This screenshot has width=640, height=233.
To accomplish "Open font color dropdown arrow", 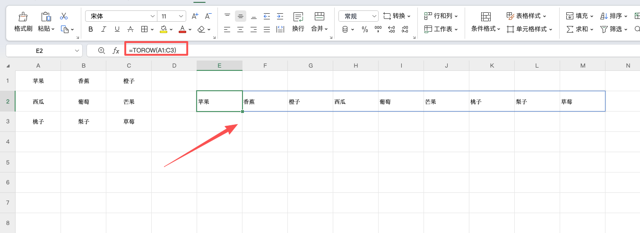I will 190,29.
